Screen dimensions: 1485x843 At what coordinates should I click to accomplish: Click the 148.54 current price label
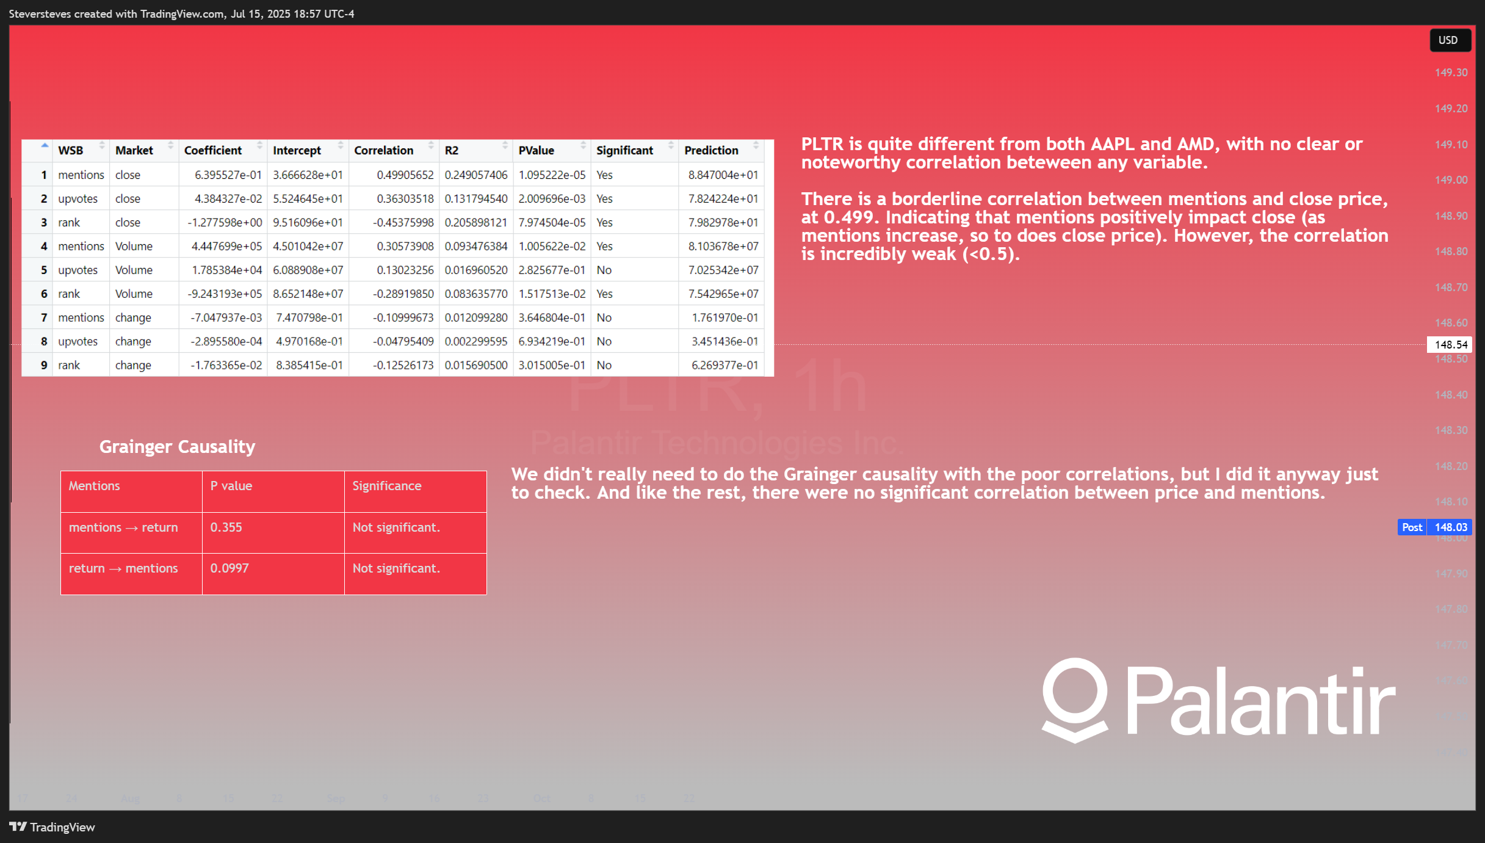point(1450,345)
